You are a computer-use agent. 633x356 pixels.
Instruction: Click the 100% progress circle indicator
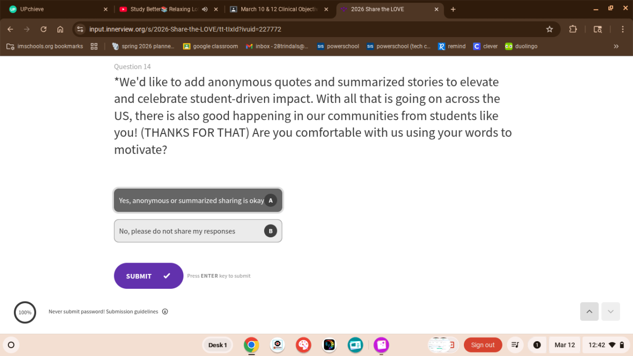25,312
